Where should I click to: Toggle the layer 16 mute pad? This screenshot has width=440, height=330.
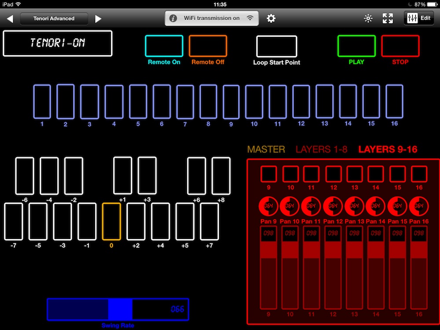tap(419, 174)
